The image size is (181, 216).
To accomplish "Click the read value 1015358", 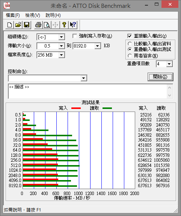I will tap(161, 165).
